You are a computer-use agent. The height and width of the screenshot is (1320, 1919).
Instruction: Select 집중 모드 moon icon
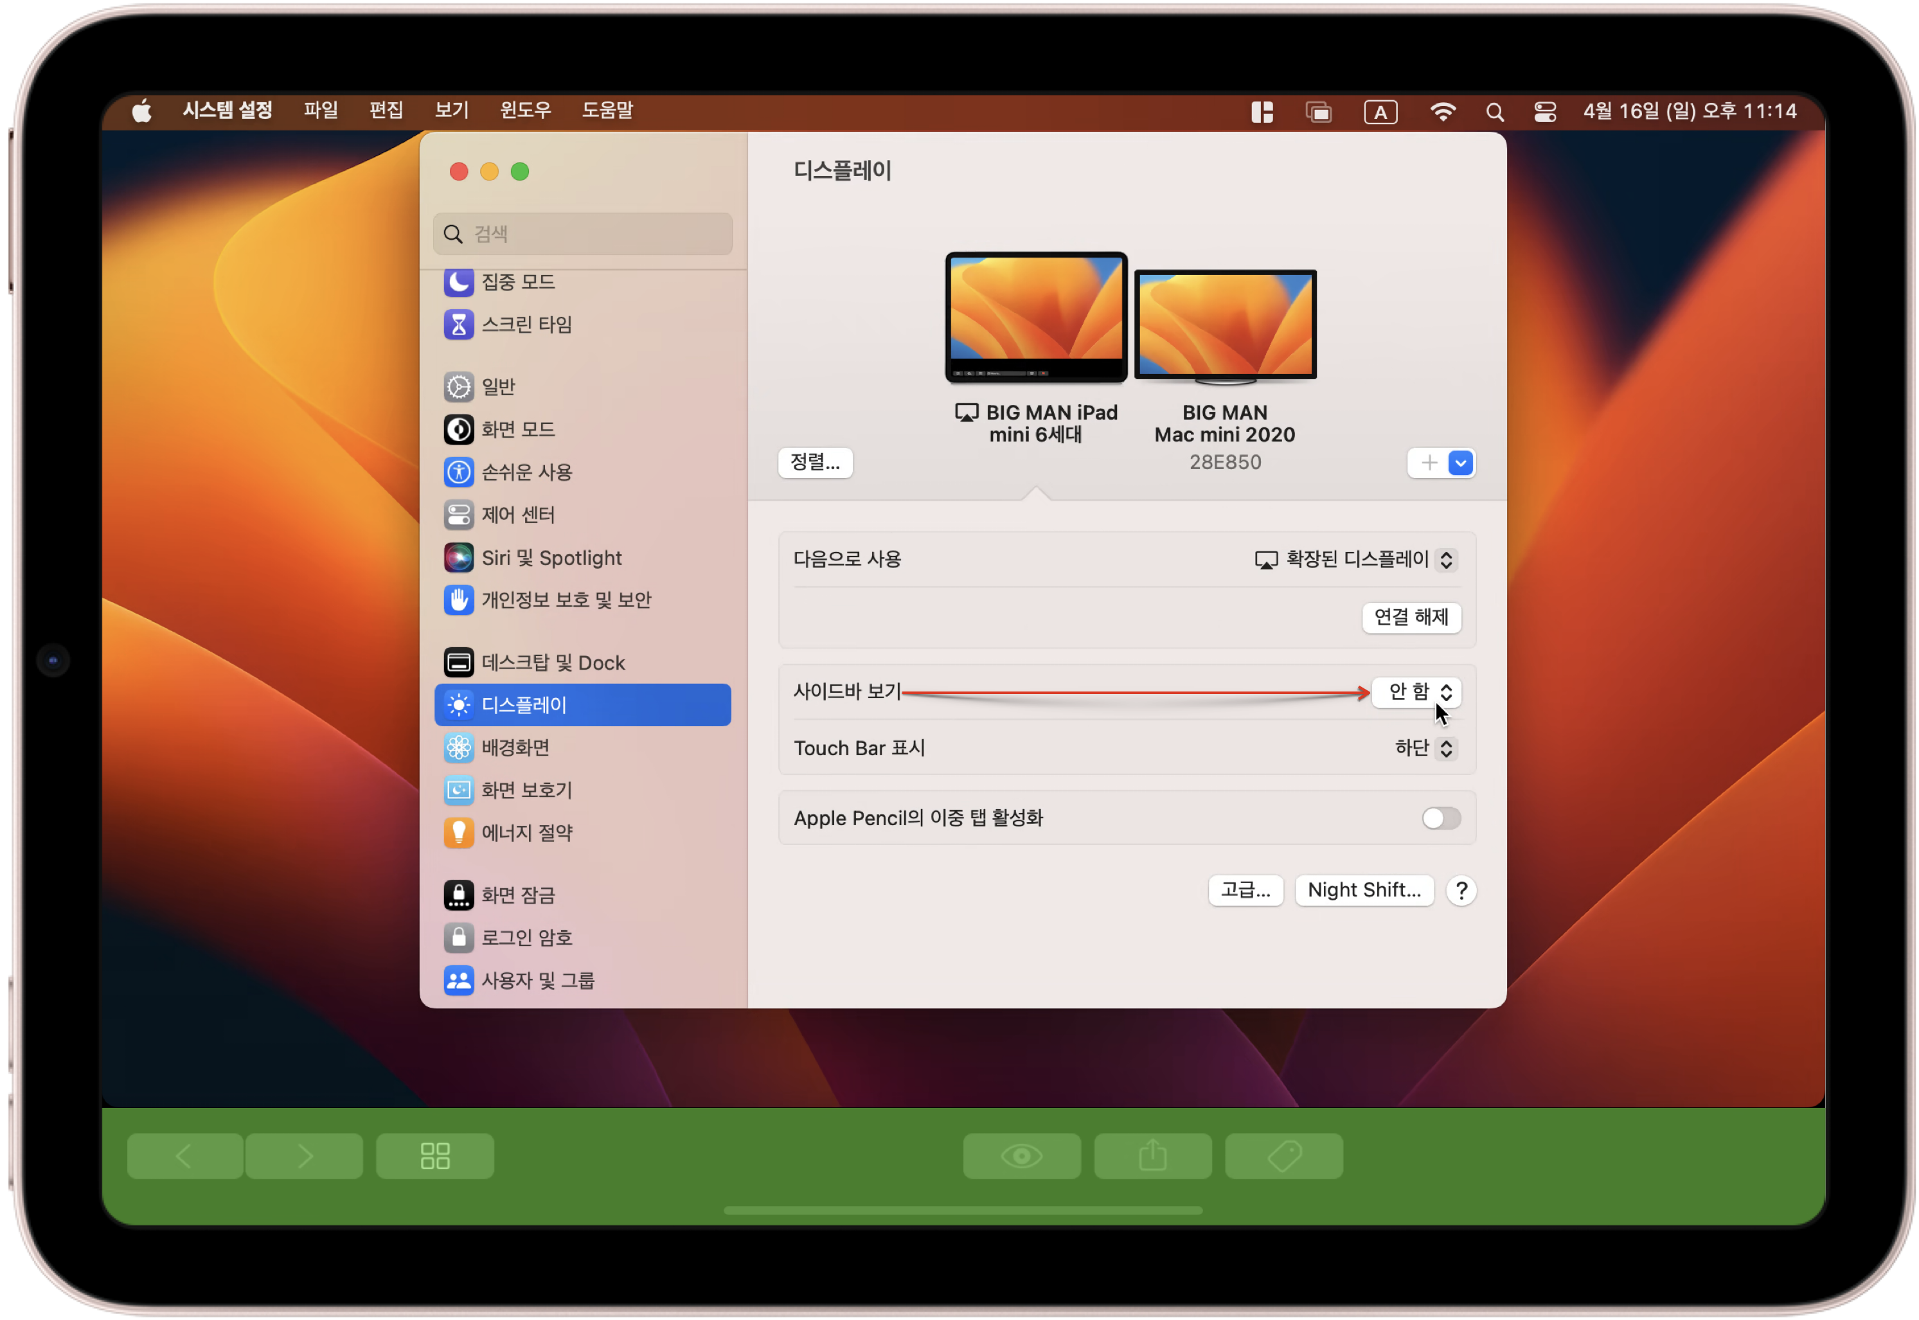coord(458,282)
